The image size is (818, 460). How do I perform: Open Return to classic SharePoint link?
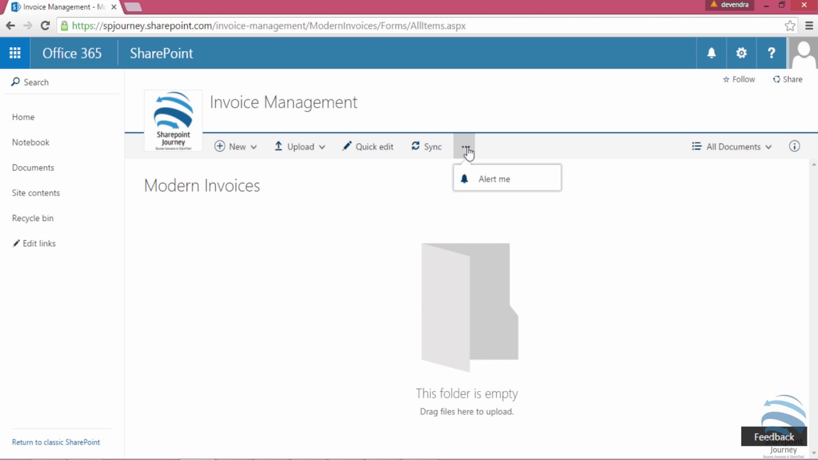tap(56, 441)
